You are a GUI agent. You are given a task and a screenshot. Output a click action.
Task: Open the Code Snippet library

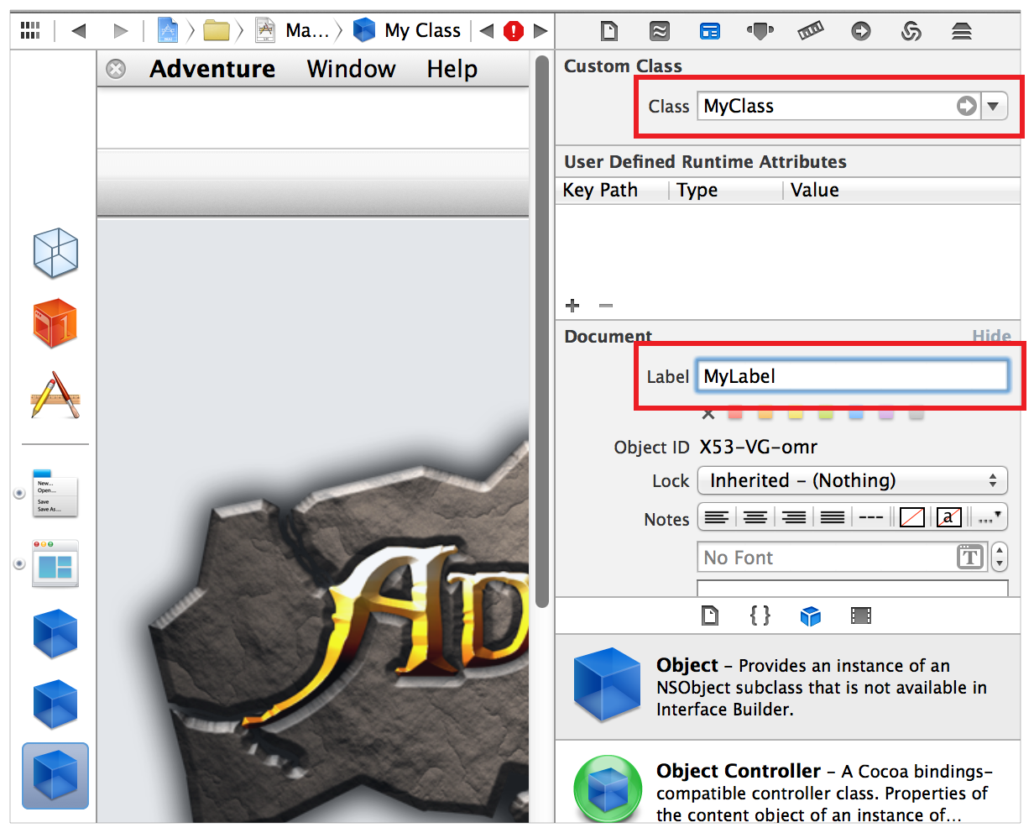coord(760,616)
